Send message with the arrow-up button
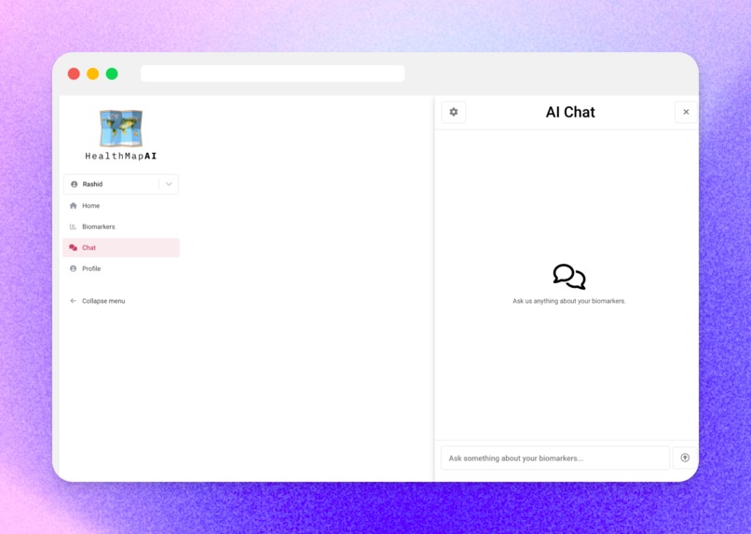Screen dimensions: 751x534 (685, 458)
